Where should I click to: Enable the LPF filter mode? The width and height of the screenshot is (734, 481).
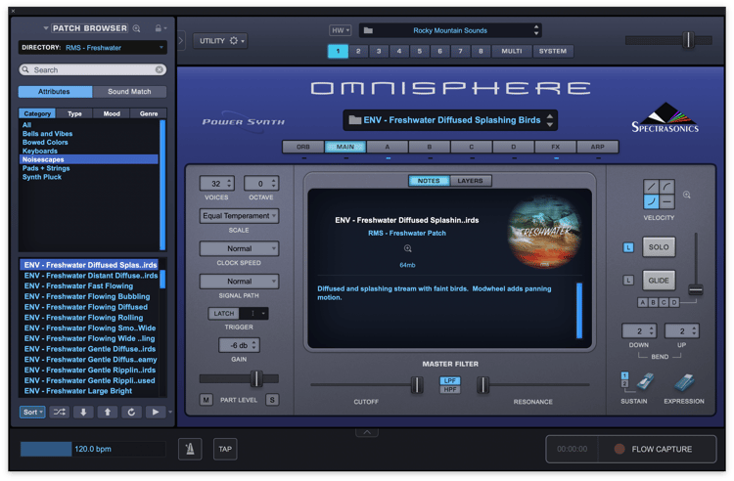click(450, 380)
